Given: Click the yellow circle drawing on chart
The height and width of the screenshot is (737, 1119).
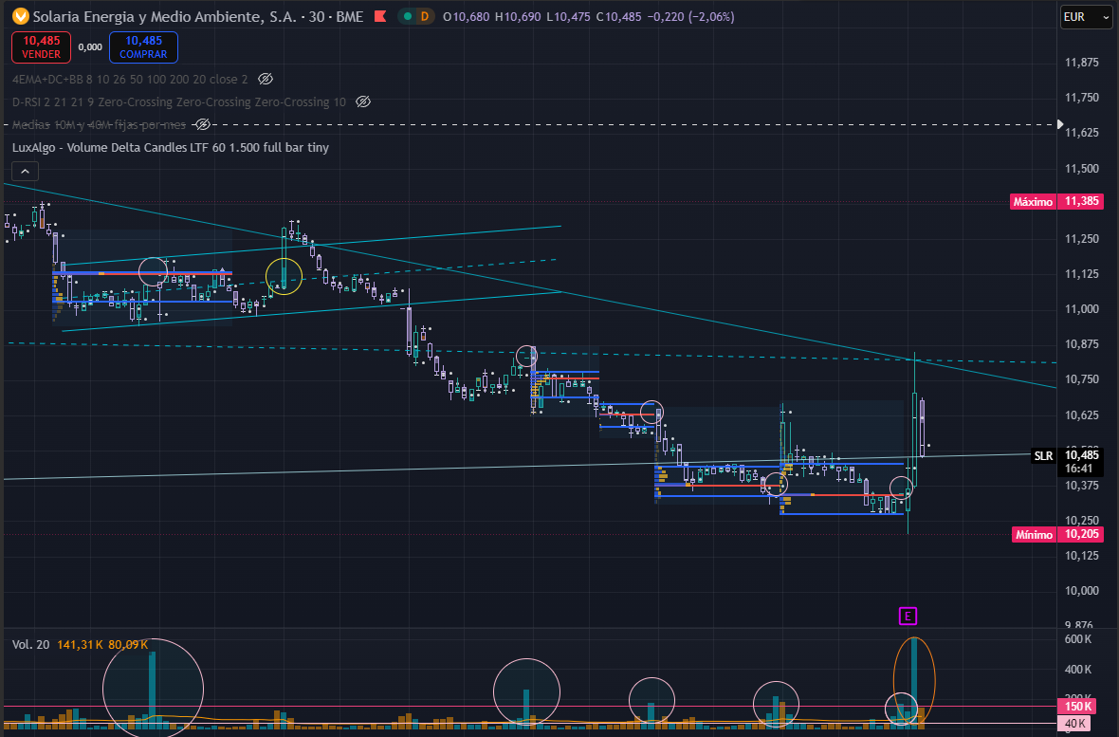Looking at the screenshot, I should coord(284,276).
